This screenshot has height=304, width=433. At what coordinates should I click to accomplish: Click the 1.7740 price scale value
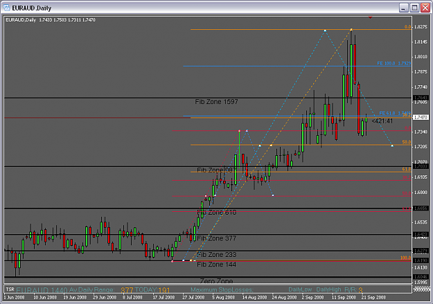coord(421,87)
